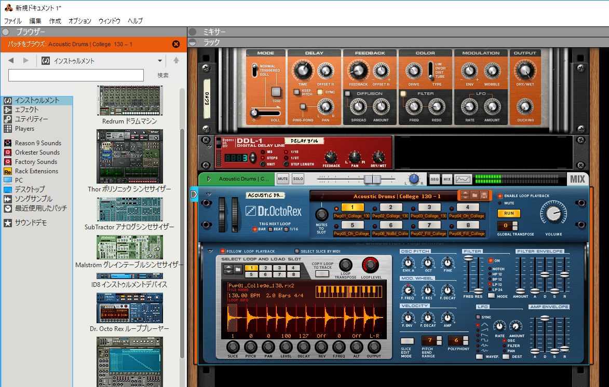Collapse the ラック panel
Screen dimensions: 609x387
[192, 43]
